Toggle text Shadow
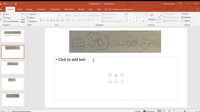 tap(51, 20)
